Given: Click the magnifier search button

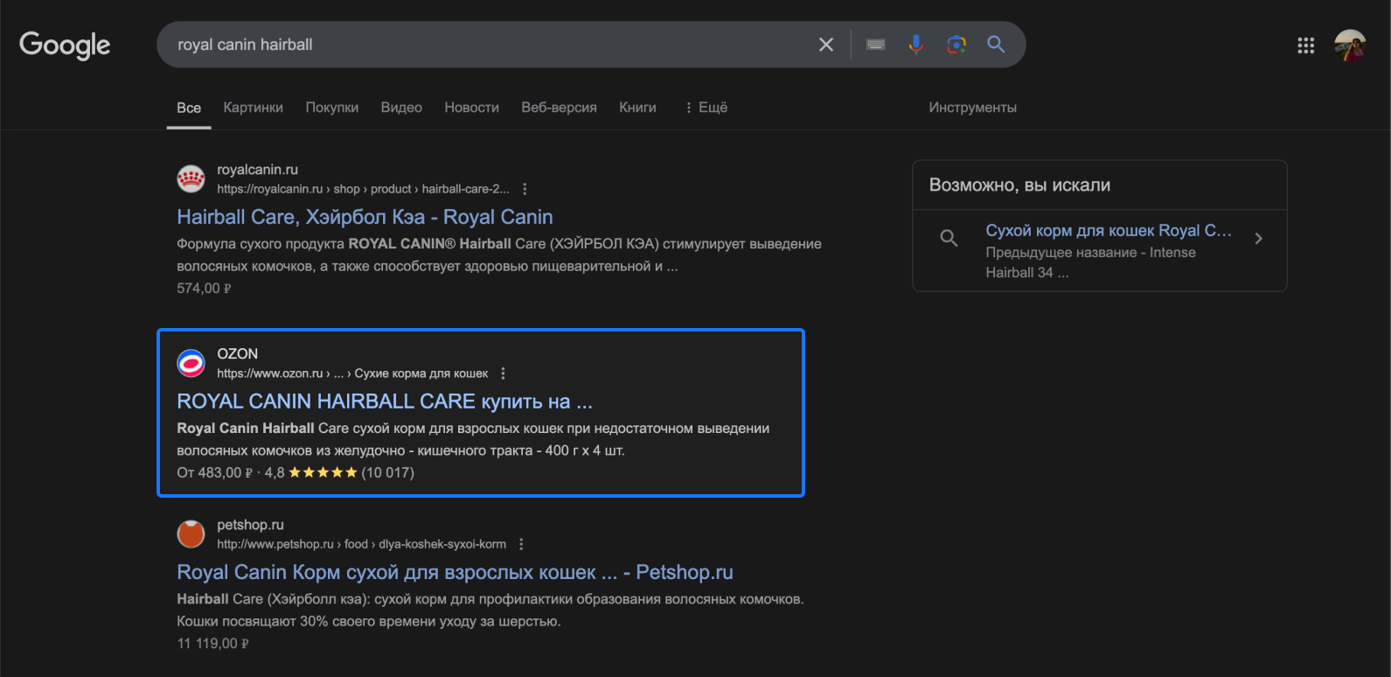Looking at the screenshot, I should (x=996, y=45).
